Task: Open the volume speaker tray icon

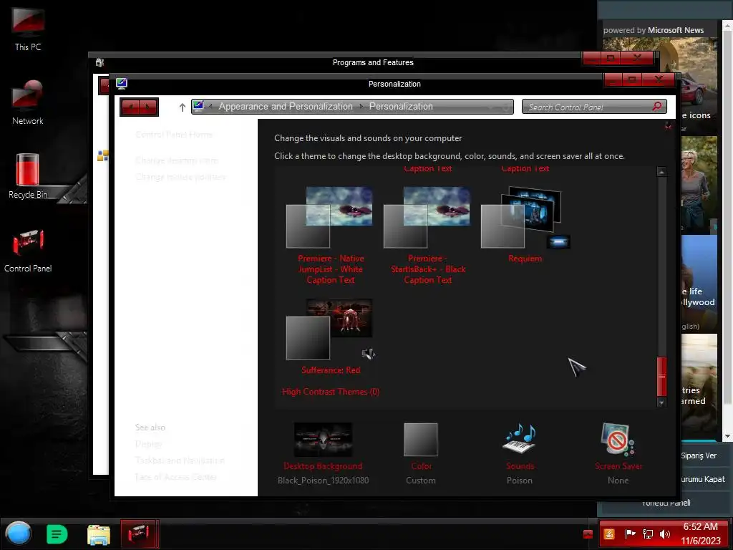Action: click(665, 534)
